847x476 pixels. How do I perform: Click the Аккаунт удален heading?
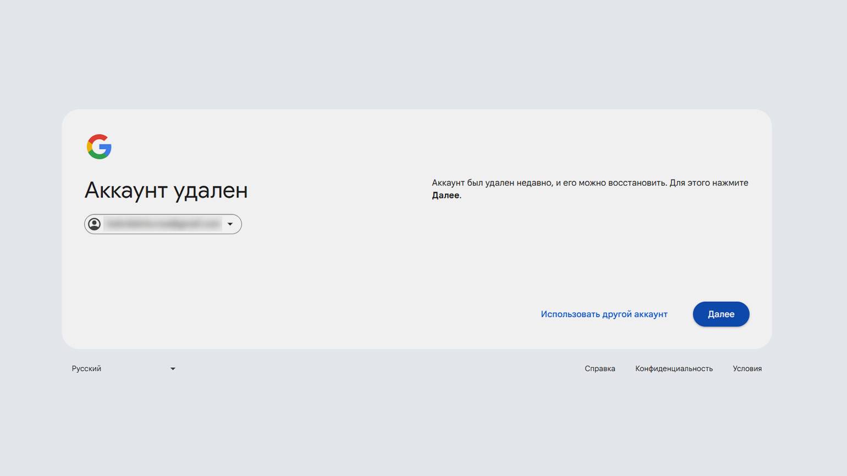coord(166,191)
